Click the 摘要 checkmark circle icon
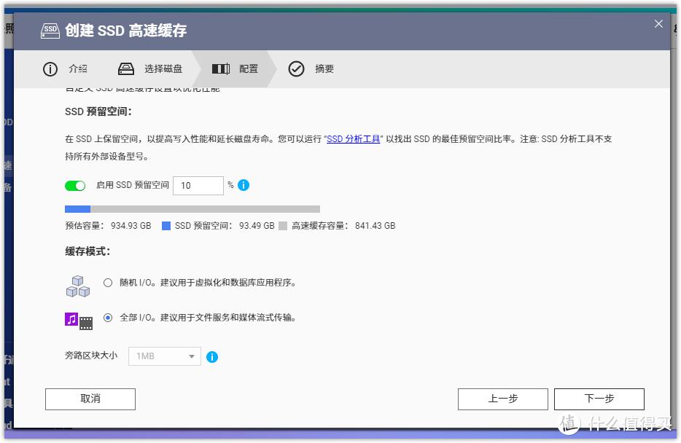 pyautogui.click(x=297, y=68)
